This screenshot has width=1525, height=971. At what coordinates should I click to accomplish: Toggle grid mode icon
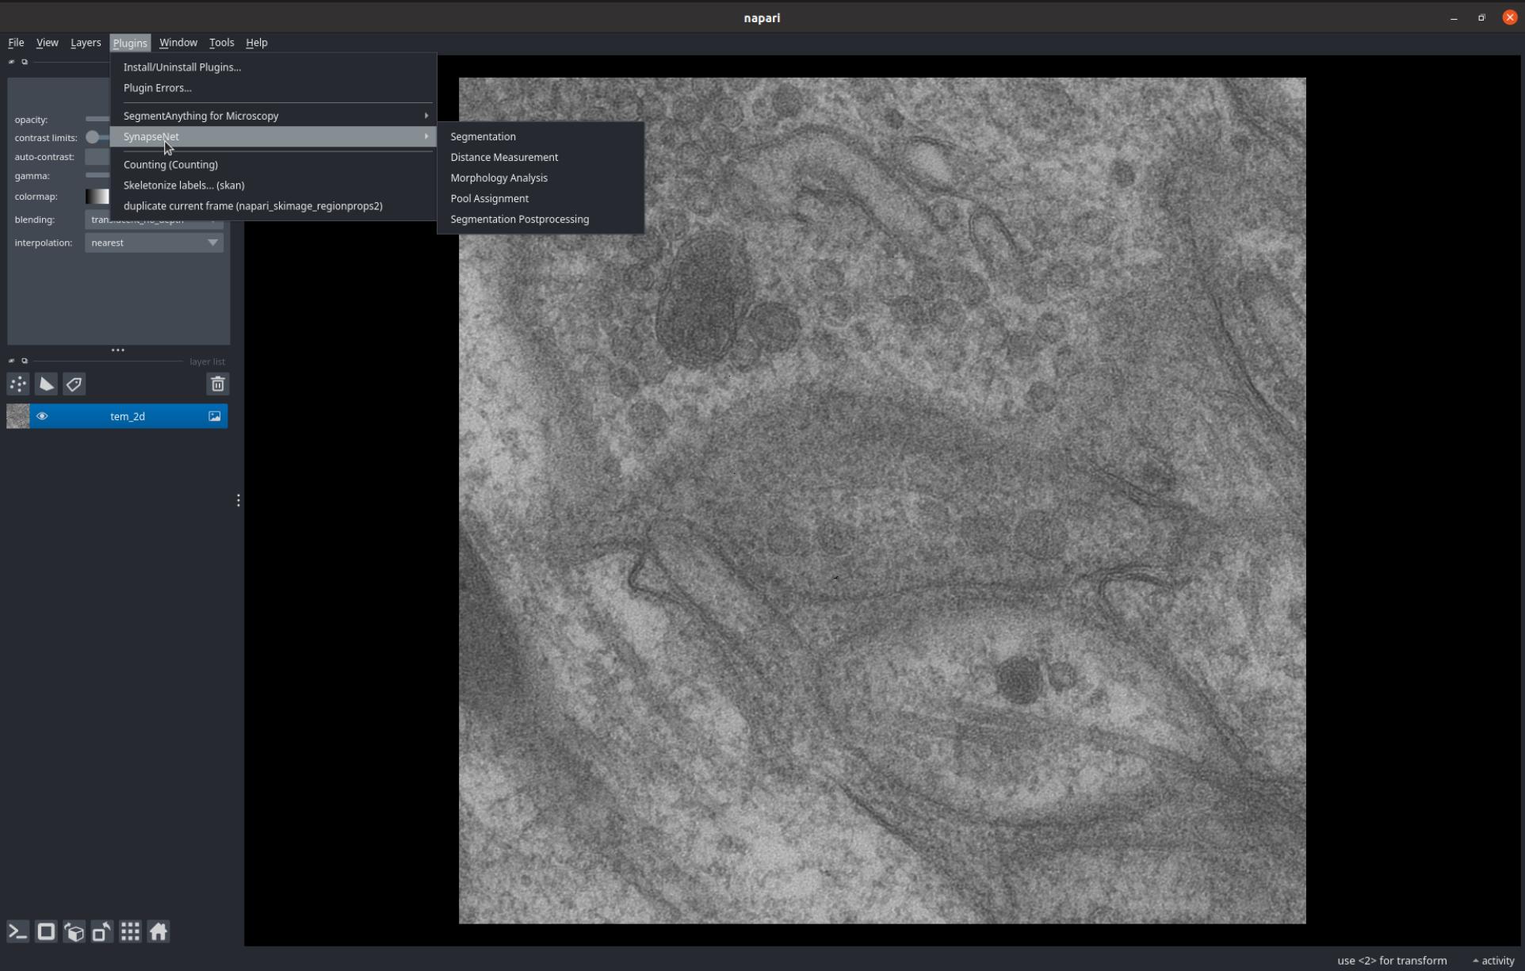coord(130,931)
